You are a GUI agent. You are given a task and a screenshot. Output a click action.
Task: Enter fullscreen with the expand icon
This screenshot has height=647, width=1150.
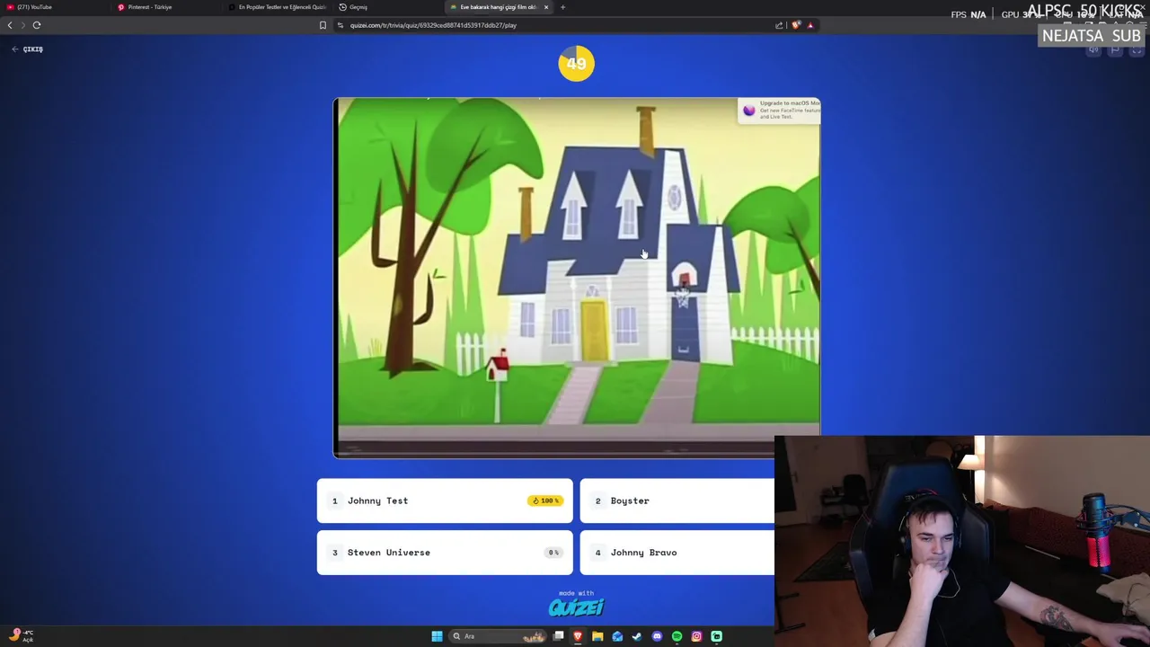[x=1137, y=50]
